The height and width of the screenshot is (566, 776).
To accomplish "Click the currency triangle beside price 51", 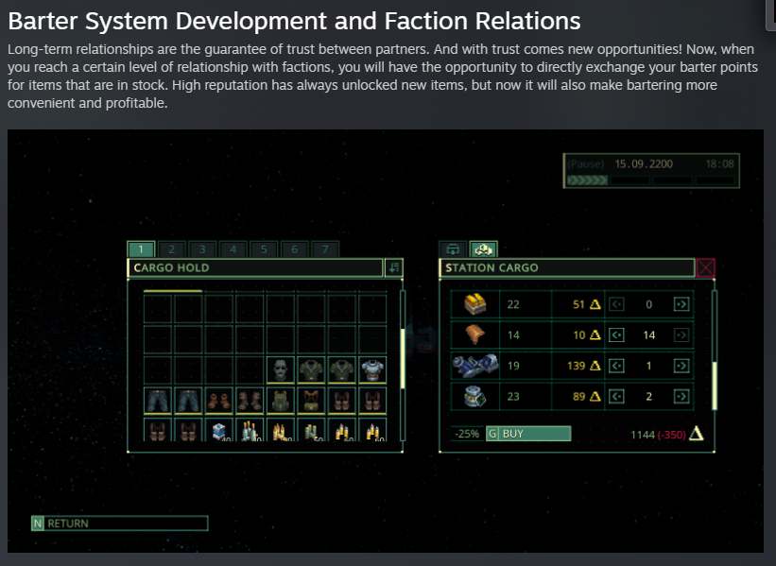I will (595, 304).
